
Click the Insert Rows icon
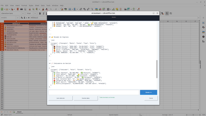70,9
